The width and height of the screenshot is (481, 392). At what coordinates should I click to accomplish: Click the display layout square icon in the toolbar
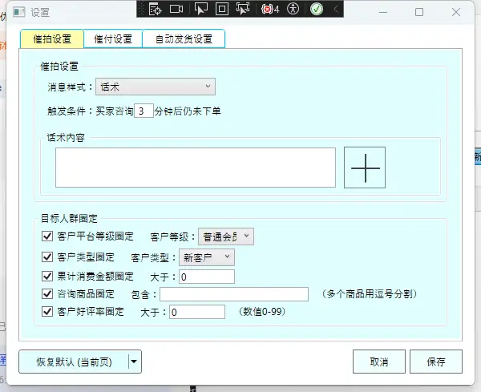point(221,9)
